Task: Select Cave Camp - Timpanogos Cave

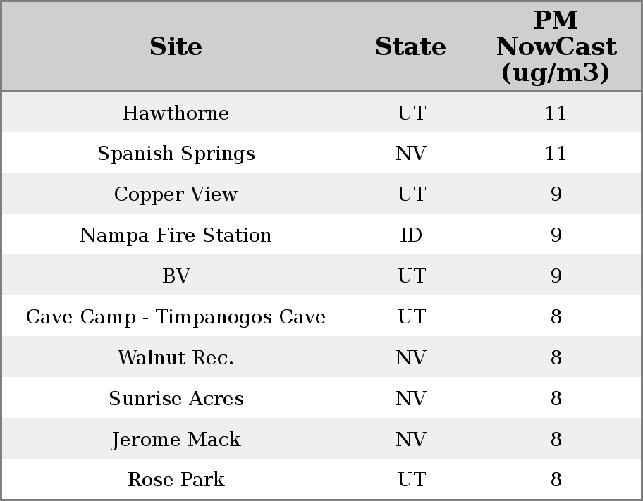Action: click(176, 317)
